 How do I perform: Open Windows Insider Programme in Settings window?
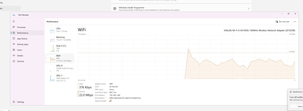coord(181,9)
